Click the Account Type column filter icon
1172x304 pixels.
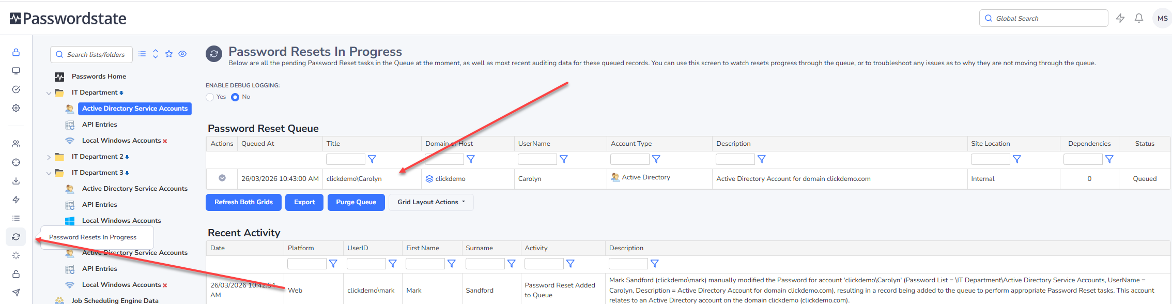click(656, 159)
